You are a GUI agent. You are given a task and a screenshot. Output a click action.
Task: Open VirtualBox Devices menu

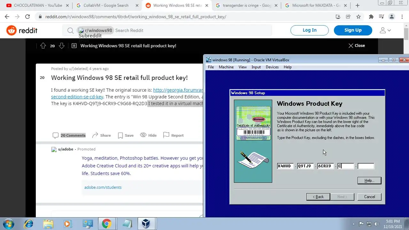[272, 67]
